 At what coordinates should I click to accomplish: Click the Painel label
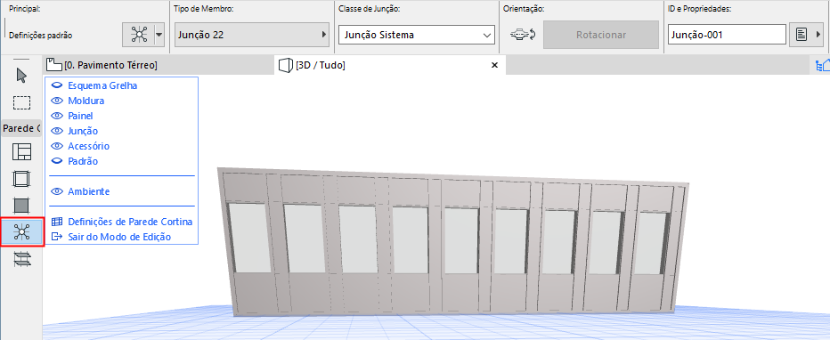(x=80, y=116)
